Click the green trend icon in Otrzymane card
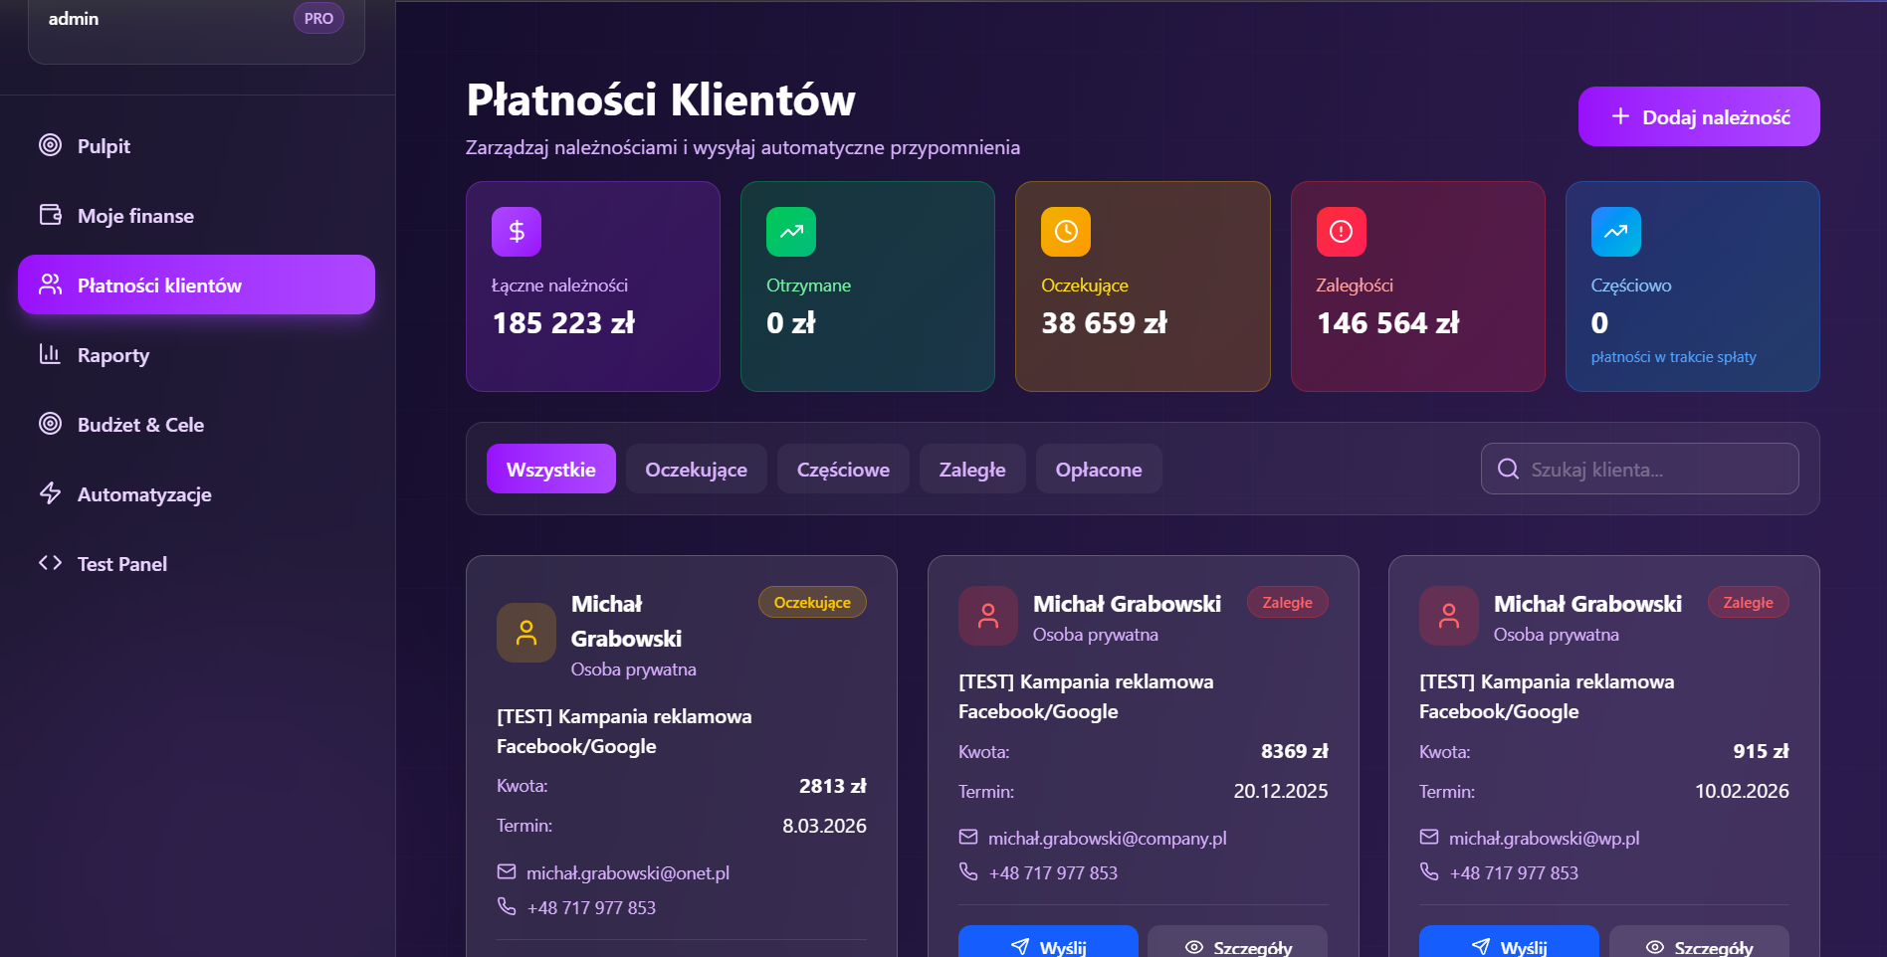 pyautogui.click(x=790, y=232)
